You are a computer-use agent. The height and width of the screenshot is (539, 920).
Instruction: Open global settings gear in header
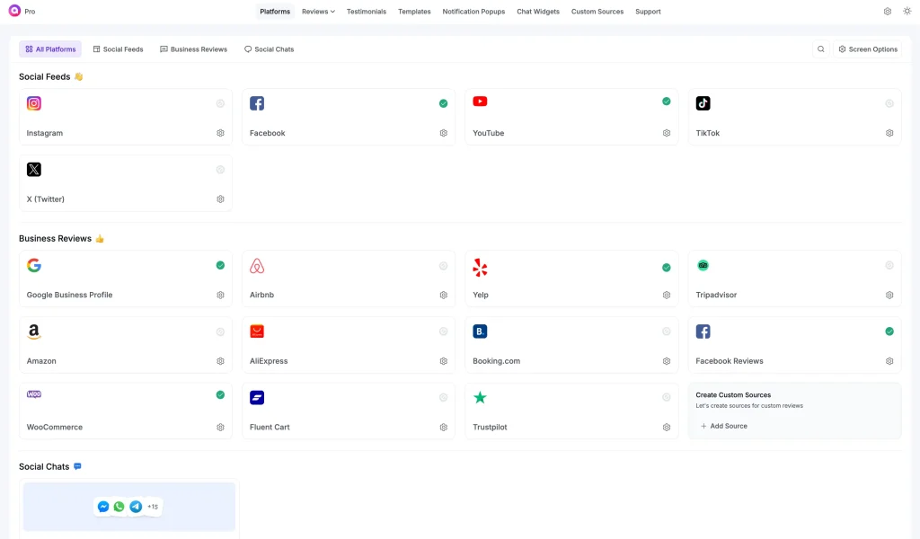tap(888, 11)
